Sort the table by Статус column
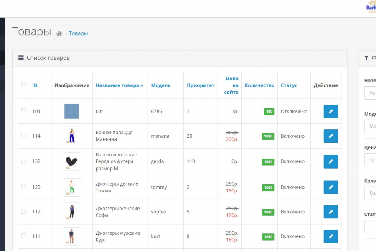 coord(289,85)
